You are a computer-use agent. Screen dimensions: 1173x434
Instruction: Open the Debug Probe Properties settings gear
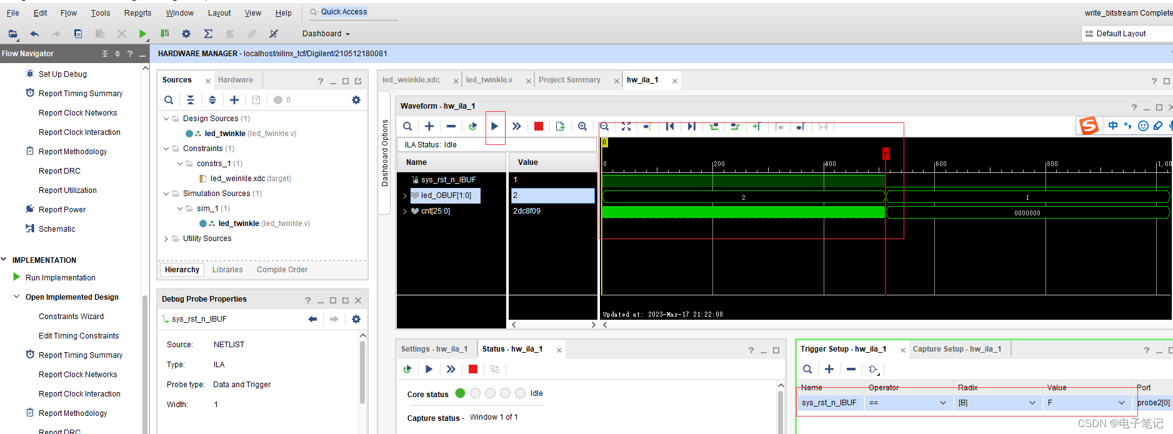[356, 319]
